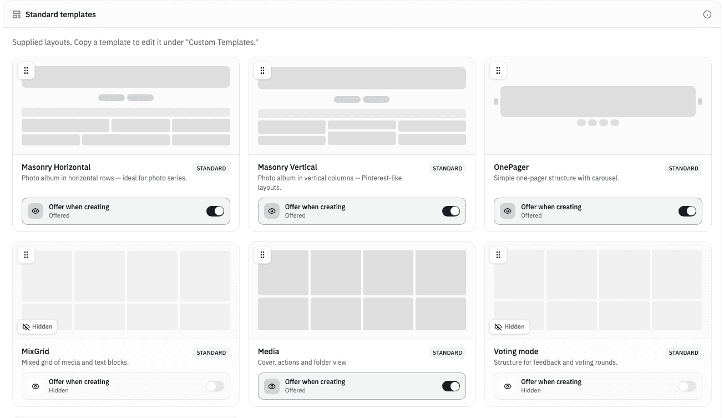
Task: Click the drag handle on Masonry Vertical card
Action: coord(262,70)
